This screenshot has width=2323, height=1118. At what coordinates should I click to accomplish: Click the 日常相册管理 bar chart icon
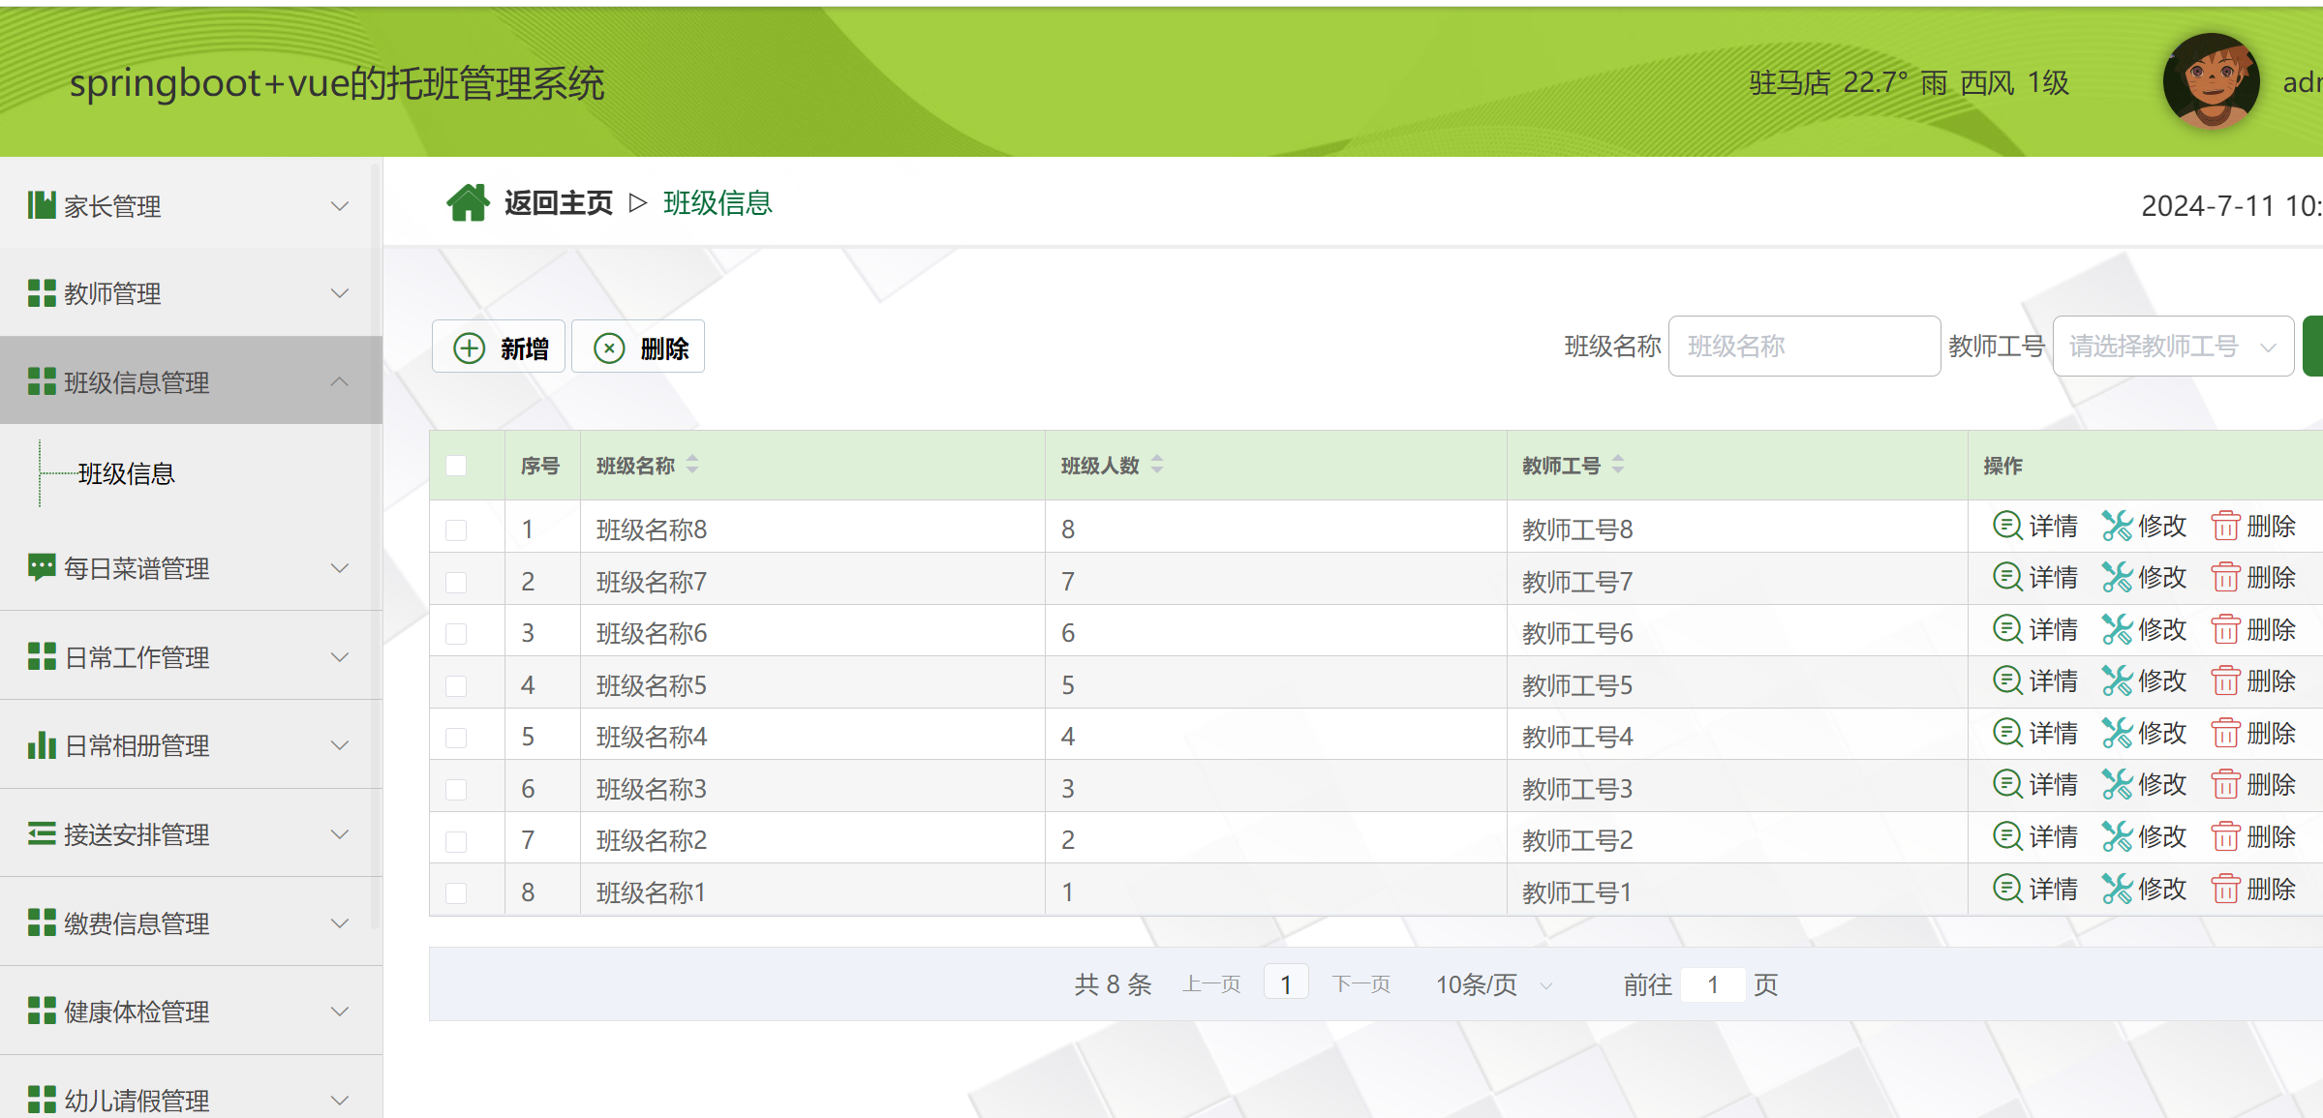41,745
